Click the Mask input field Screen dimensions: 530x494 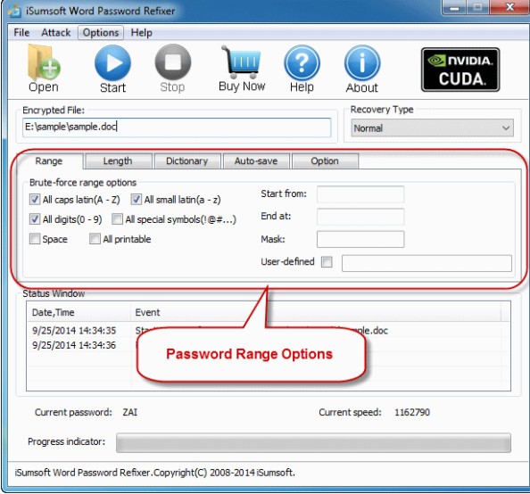tap(360, 239)
